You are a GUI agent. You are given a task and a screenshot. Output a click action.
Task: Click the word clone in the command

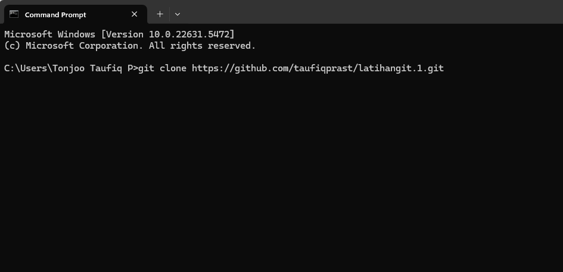[173, 68]
